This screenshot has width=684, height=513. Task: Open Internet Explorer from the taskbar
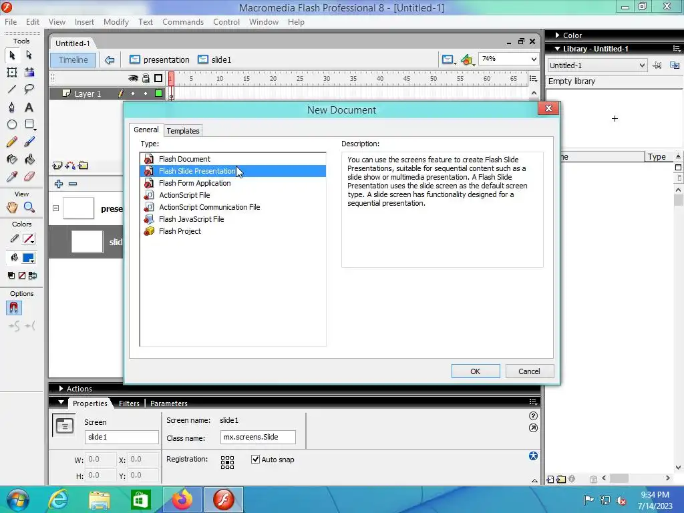click(59, 500)
